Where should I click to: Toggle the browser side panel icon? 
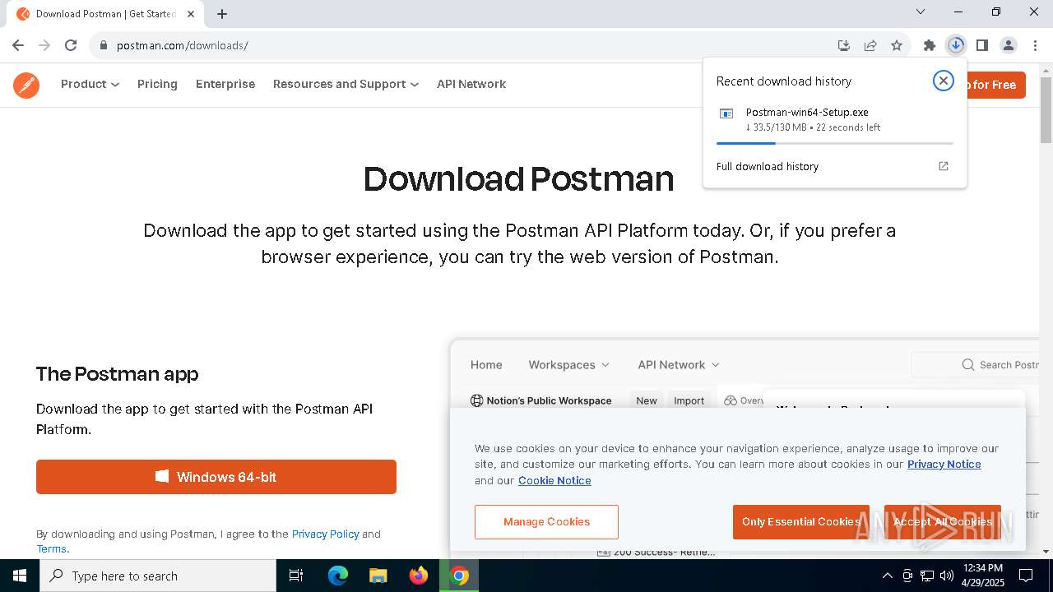pyautogui.click(x=982, y=45)
